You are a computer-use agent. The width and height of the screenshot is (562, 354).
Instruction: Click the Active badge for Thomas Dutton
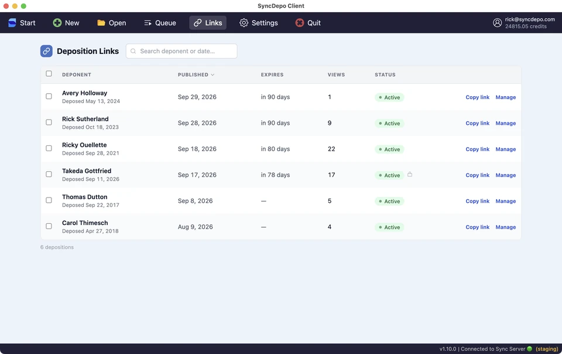pos(389,201)
